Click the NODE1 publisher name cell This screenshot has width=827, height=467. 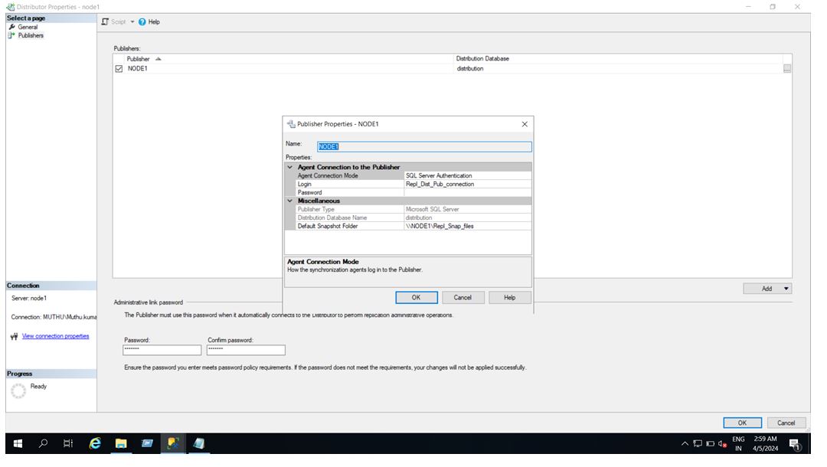click(289, 69)
